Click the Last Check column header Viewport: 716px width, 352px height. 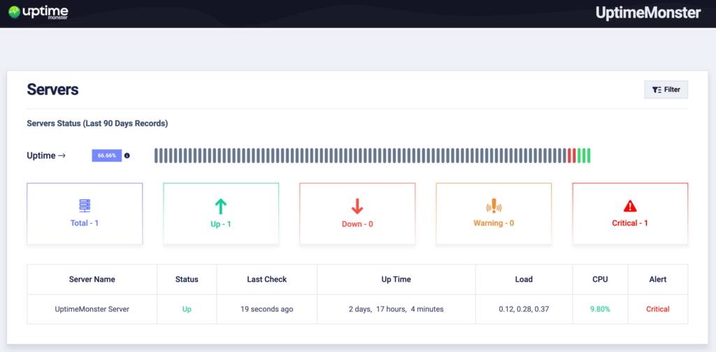266,279
